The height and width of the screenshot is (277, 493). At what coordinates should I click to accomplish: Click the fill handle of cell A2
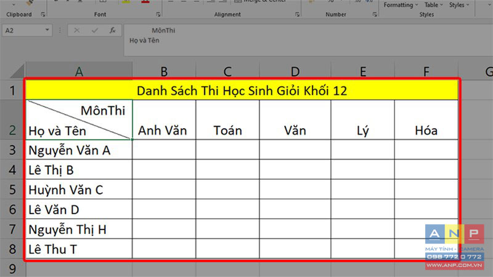(x=132, y=140)
